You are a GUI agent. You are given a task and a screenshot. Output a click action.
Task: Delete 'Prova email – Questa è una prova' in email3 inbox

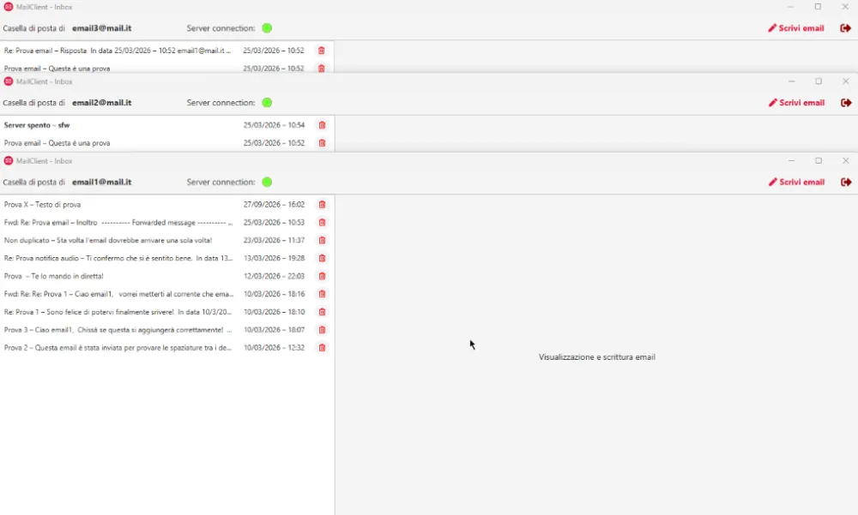(322, 69)
